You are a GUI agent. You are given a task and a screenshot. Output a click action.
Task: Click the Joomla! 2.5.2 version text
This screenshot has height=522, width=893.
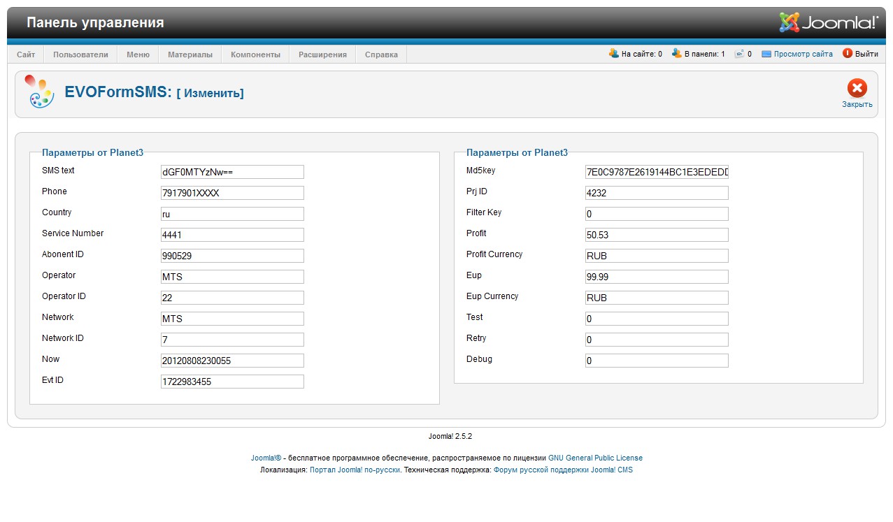tap(450, 436)
